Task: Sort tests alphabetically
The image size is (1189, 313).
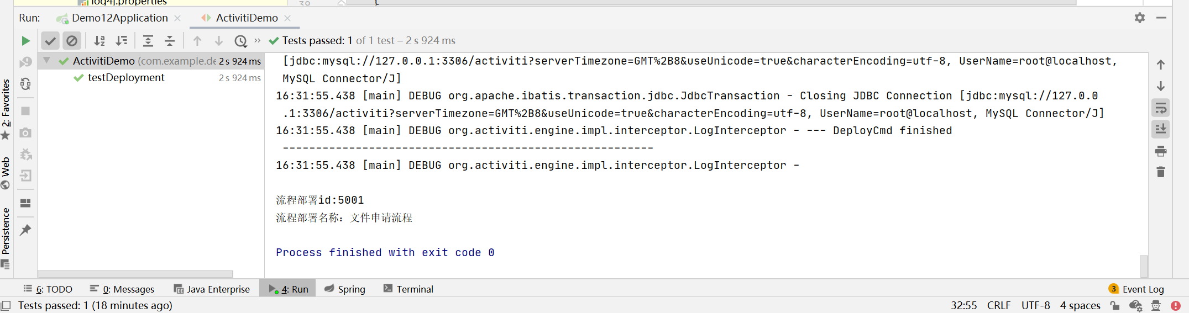Action: (99, 41)
